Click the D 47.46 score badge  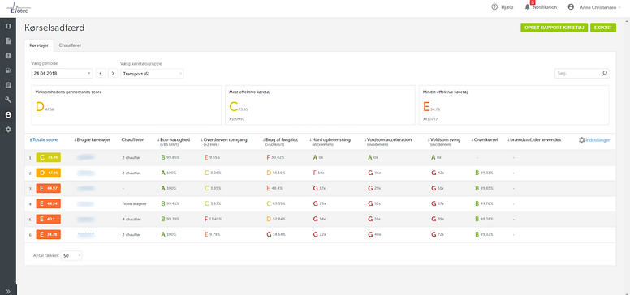[49, 173]
